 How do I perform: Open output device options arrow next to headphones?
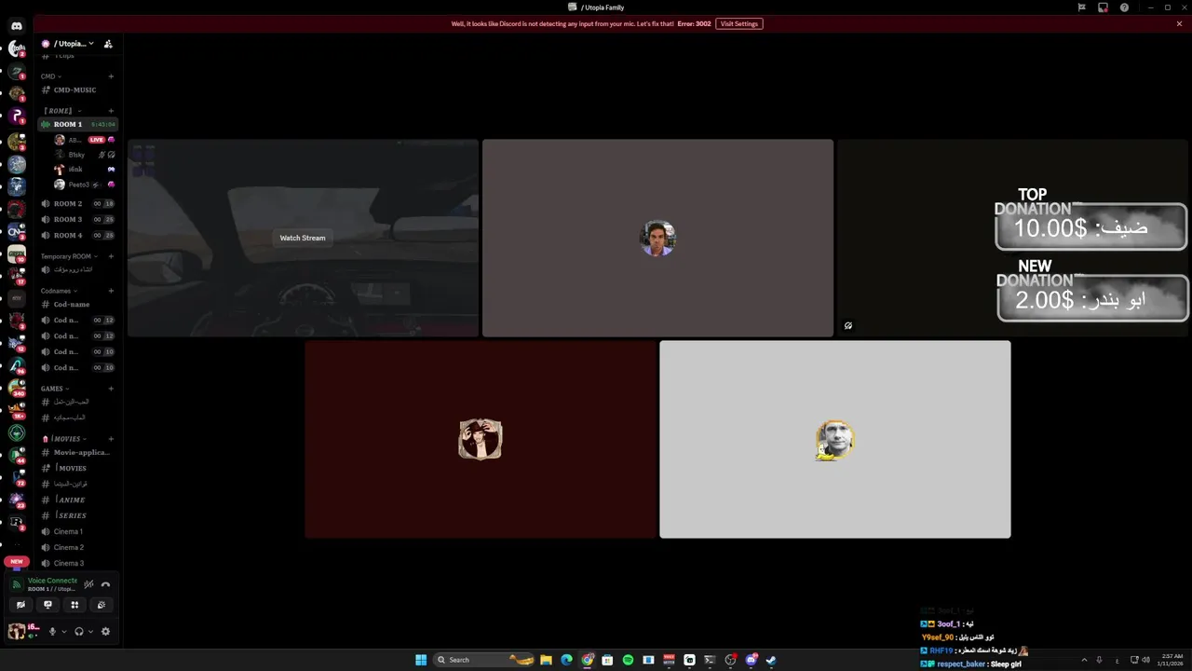coord(90,632)
